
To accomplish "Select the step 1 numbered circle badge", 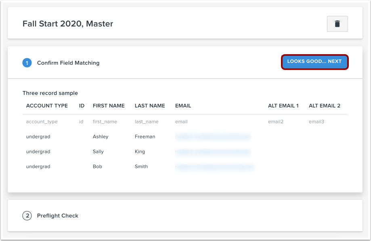I will click(26, 63).
